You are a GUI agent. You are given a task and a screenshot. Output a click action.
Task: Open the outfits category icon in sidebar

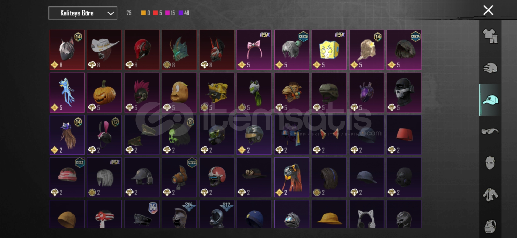[x=490, y=36]
